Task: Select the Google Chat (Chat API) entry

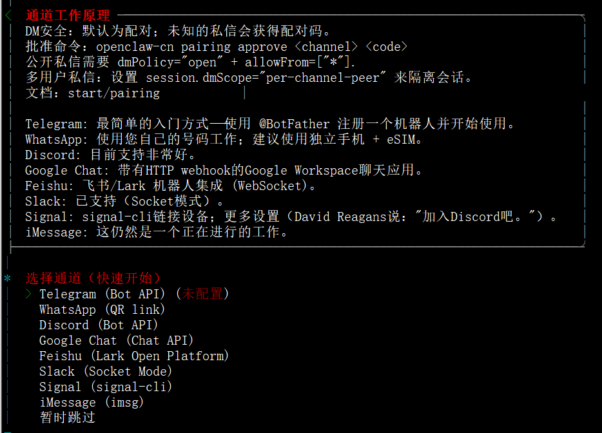Action: 116,340
